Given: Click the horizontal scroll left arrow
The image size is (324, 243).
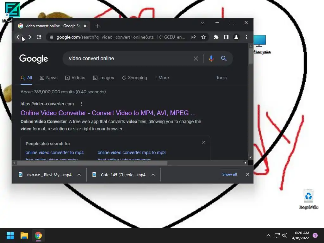Looking at the screenshot, I should tap(14, 163).
